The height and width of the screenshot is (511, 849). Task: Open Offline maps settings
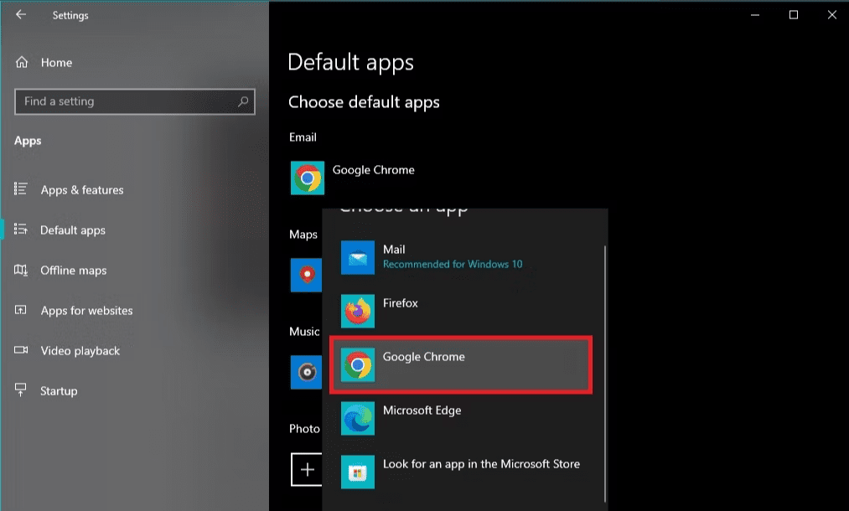(x=74, y=271)
